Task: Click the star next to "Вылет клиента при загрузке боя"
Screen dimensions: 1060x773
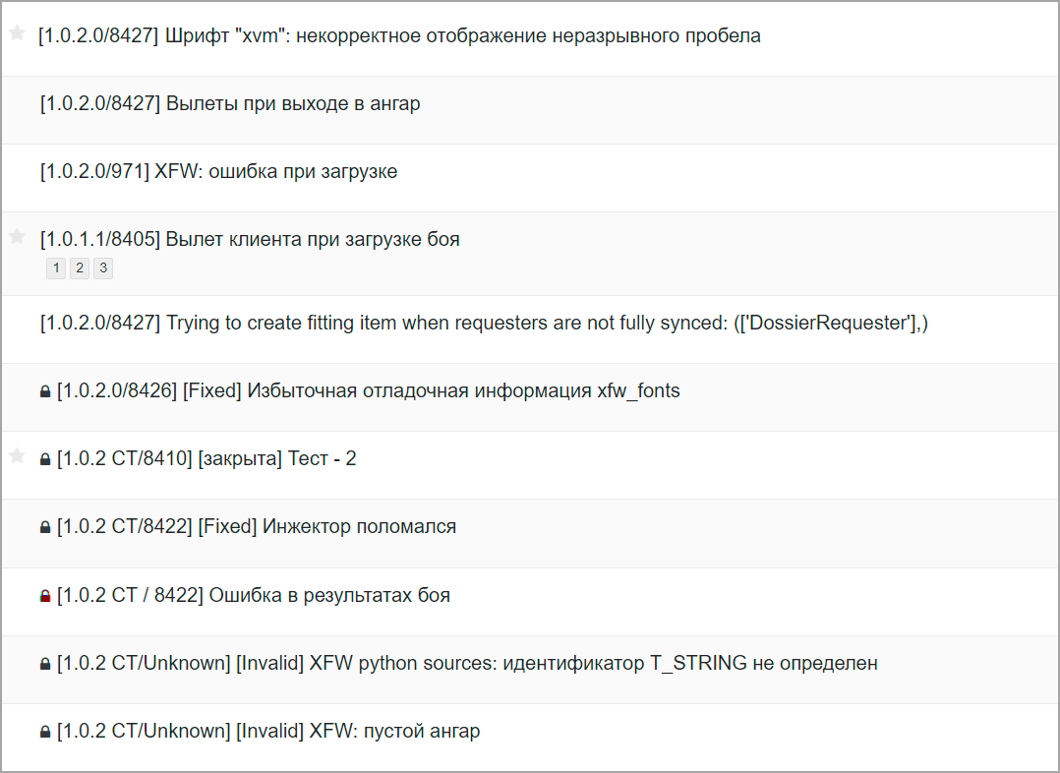Action: [16, 236]
